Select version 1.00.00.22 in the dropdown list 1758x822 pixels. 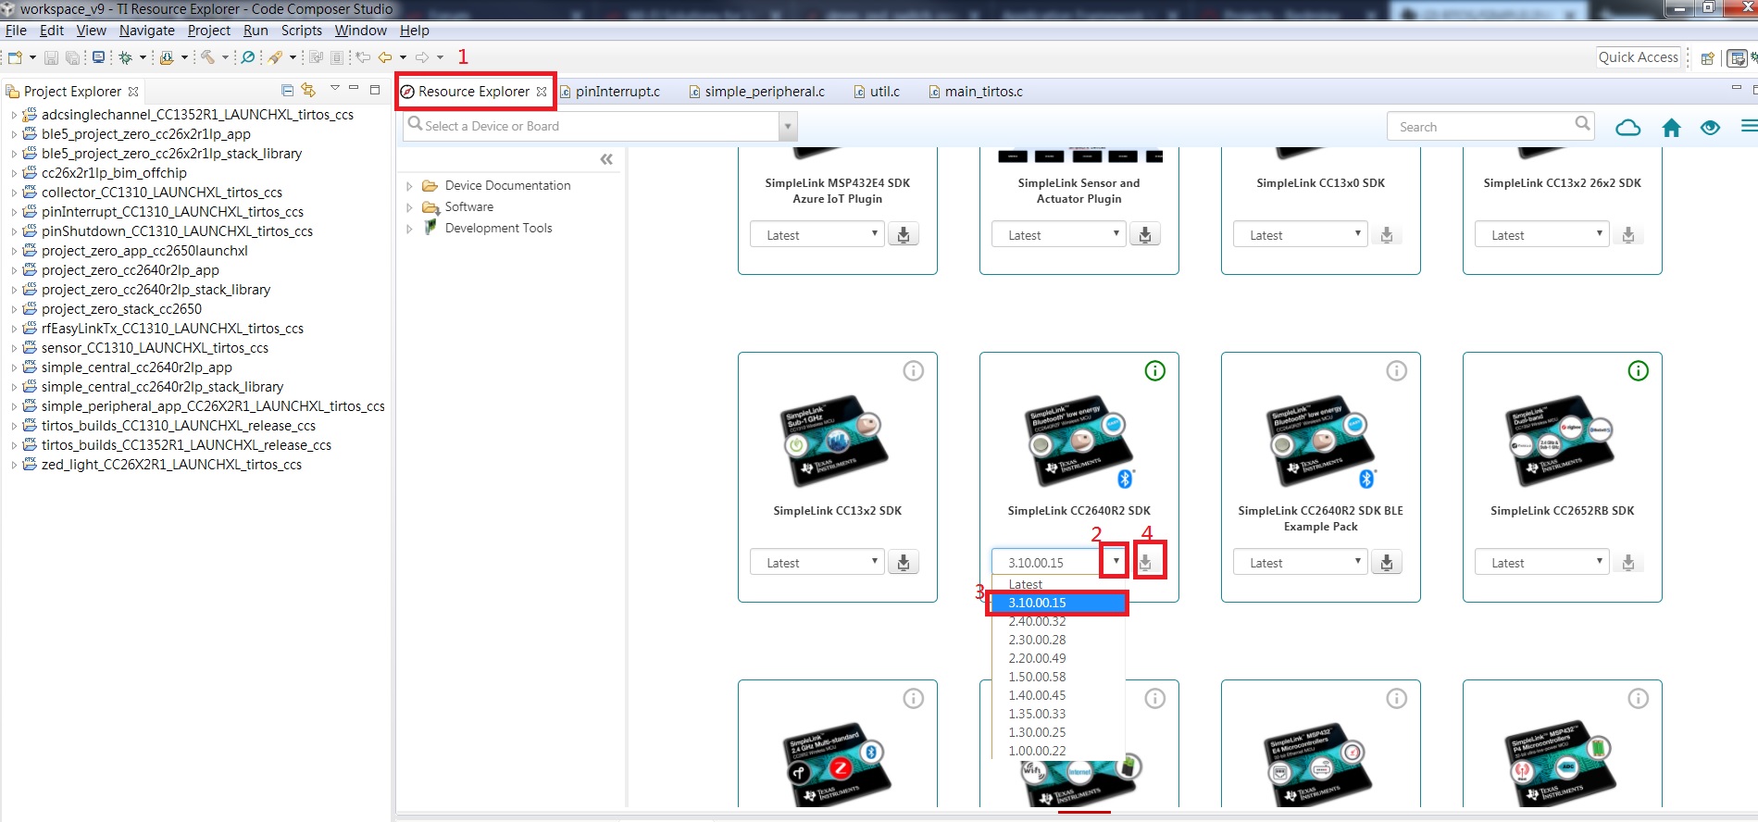click(1057, 751)
